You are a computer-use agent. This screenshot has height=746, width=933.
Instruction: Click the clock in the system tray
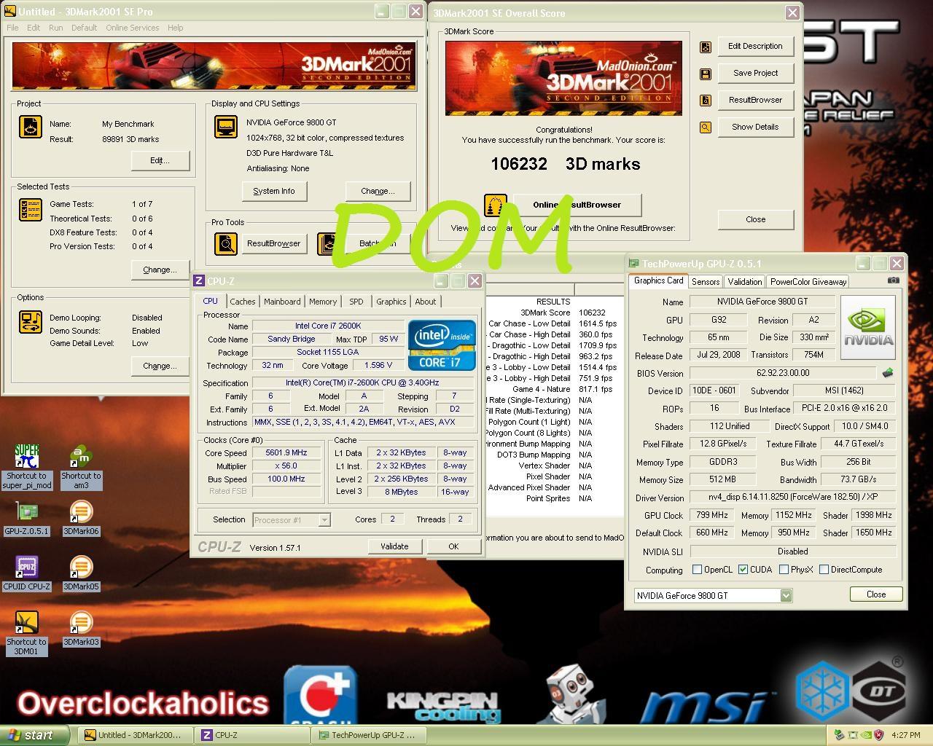906,735
